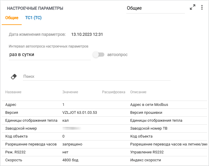This screenshot has width=209, height=166.
Task: Click the eraser clear-search icon
Action: click(x=14, y=77)
